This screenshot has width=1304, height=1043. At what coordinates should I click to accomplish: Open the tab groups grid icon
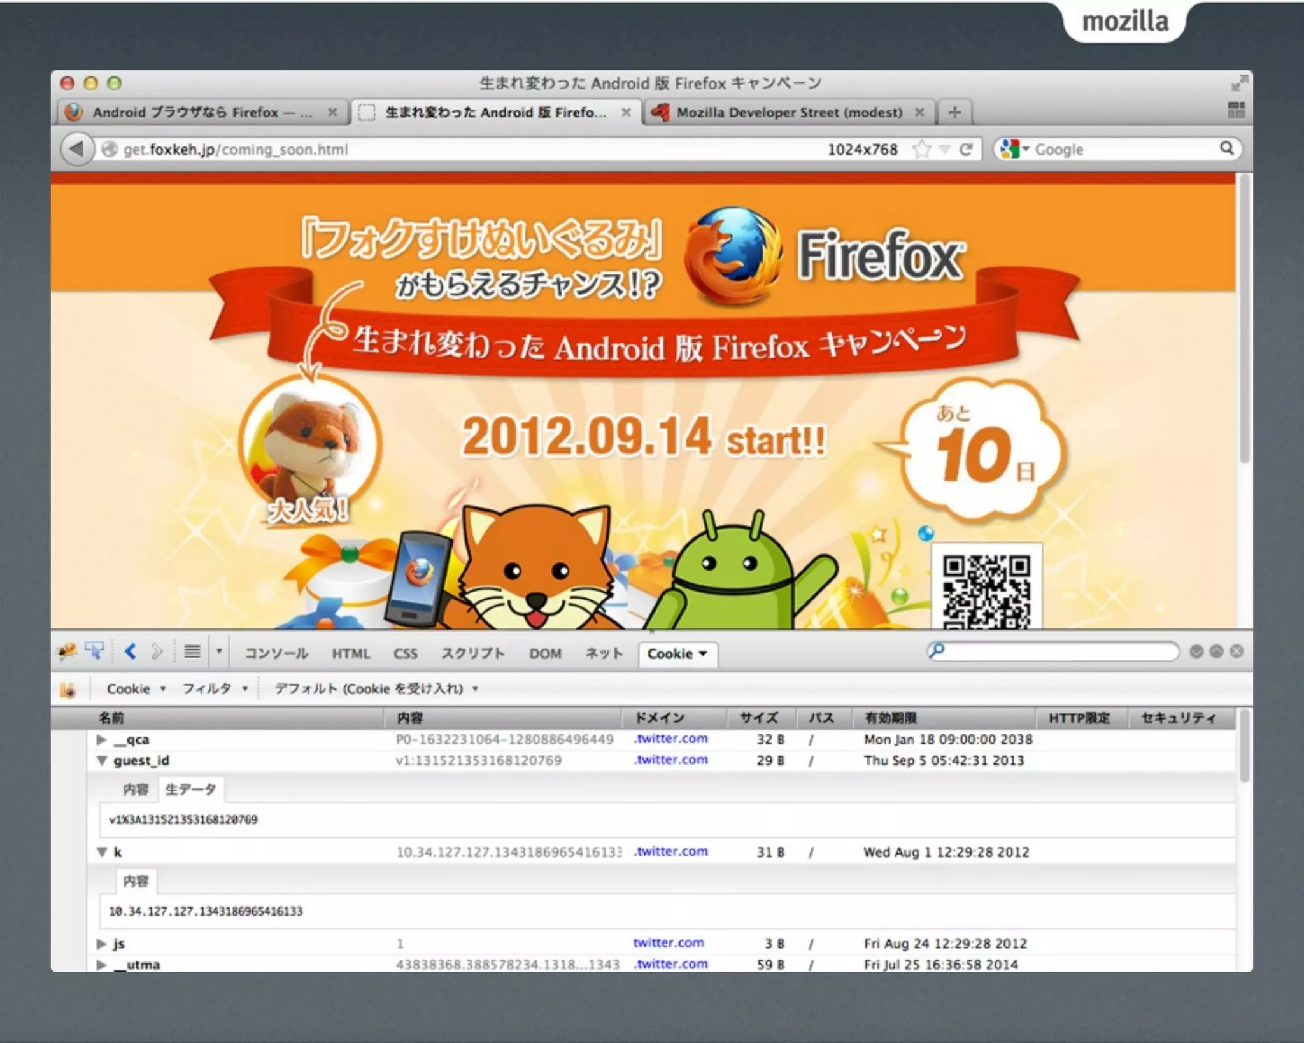click(x=1236, y=111)
